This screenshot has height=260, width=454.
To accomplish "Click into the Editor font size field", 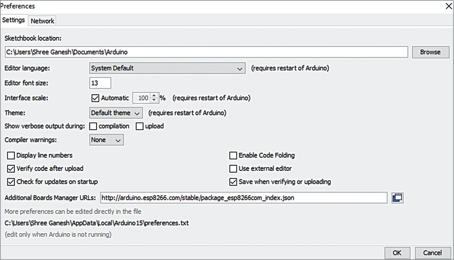I will coord(100,83).
